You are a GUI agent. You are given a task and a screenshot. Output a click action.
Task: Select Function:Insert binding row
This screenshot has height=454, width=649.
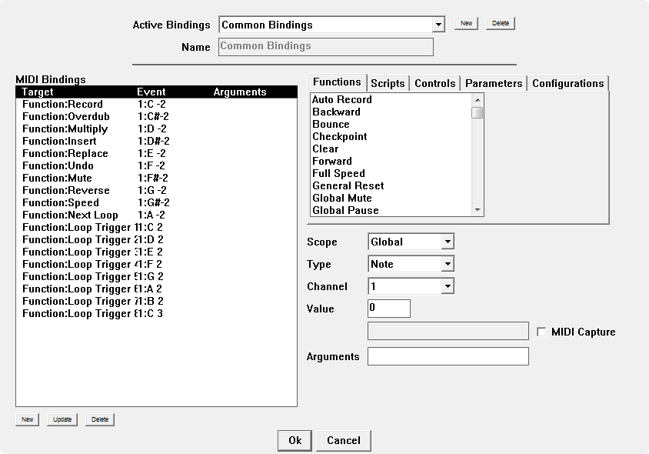point(156,142)
